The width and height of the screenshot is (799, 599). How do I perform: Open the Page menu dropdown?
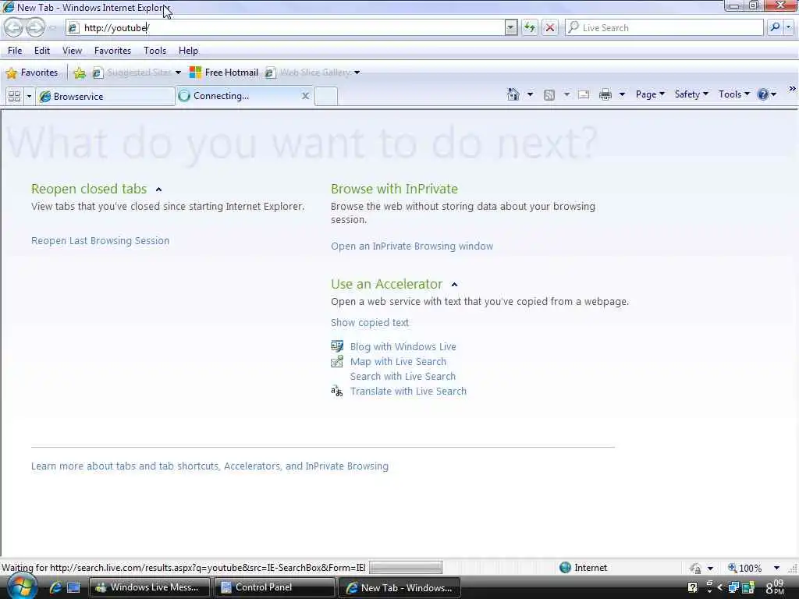tap(650, 94)
